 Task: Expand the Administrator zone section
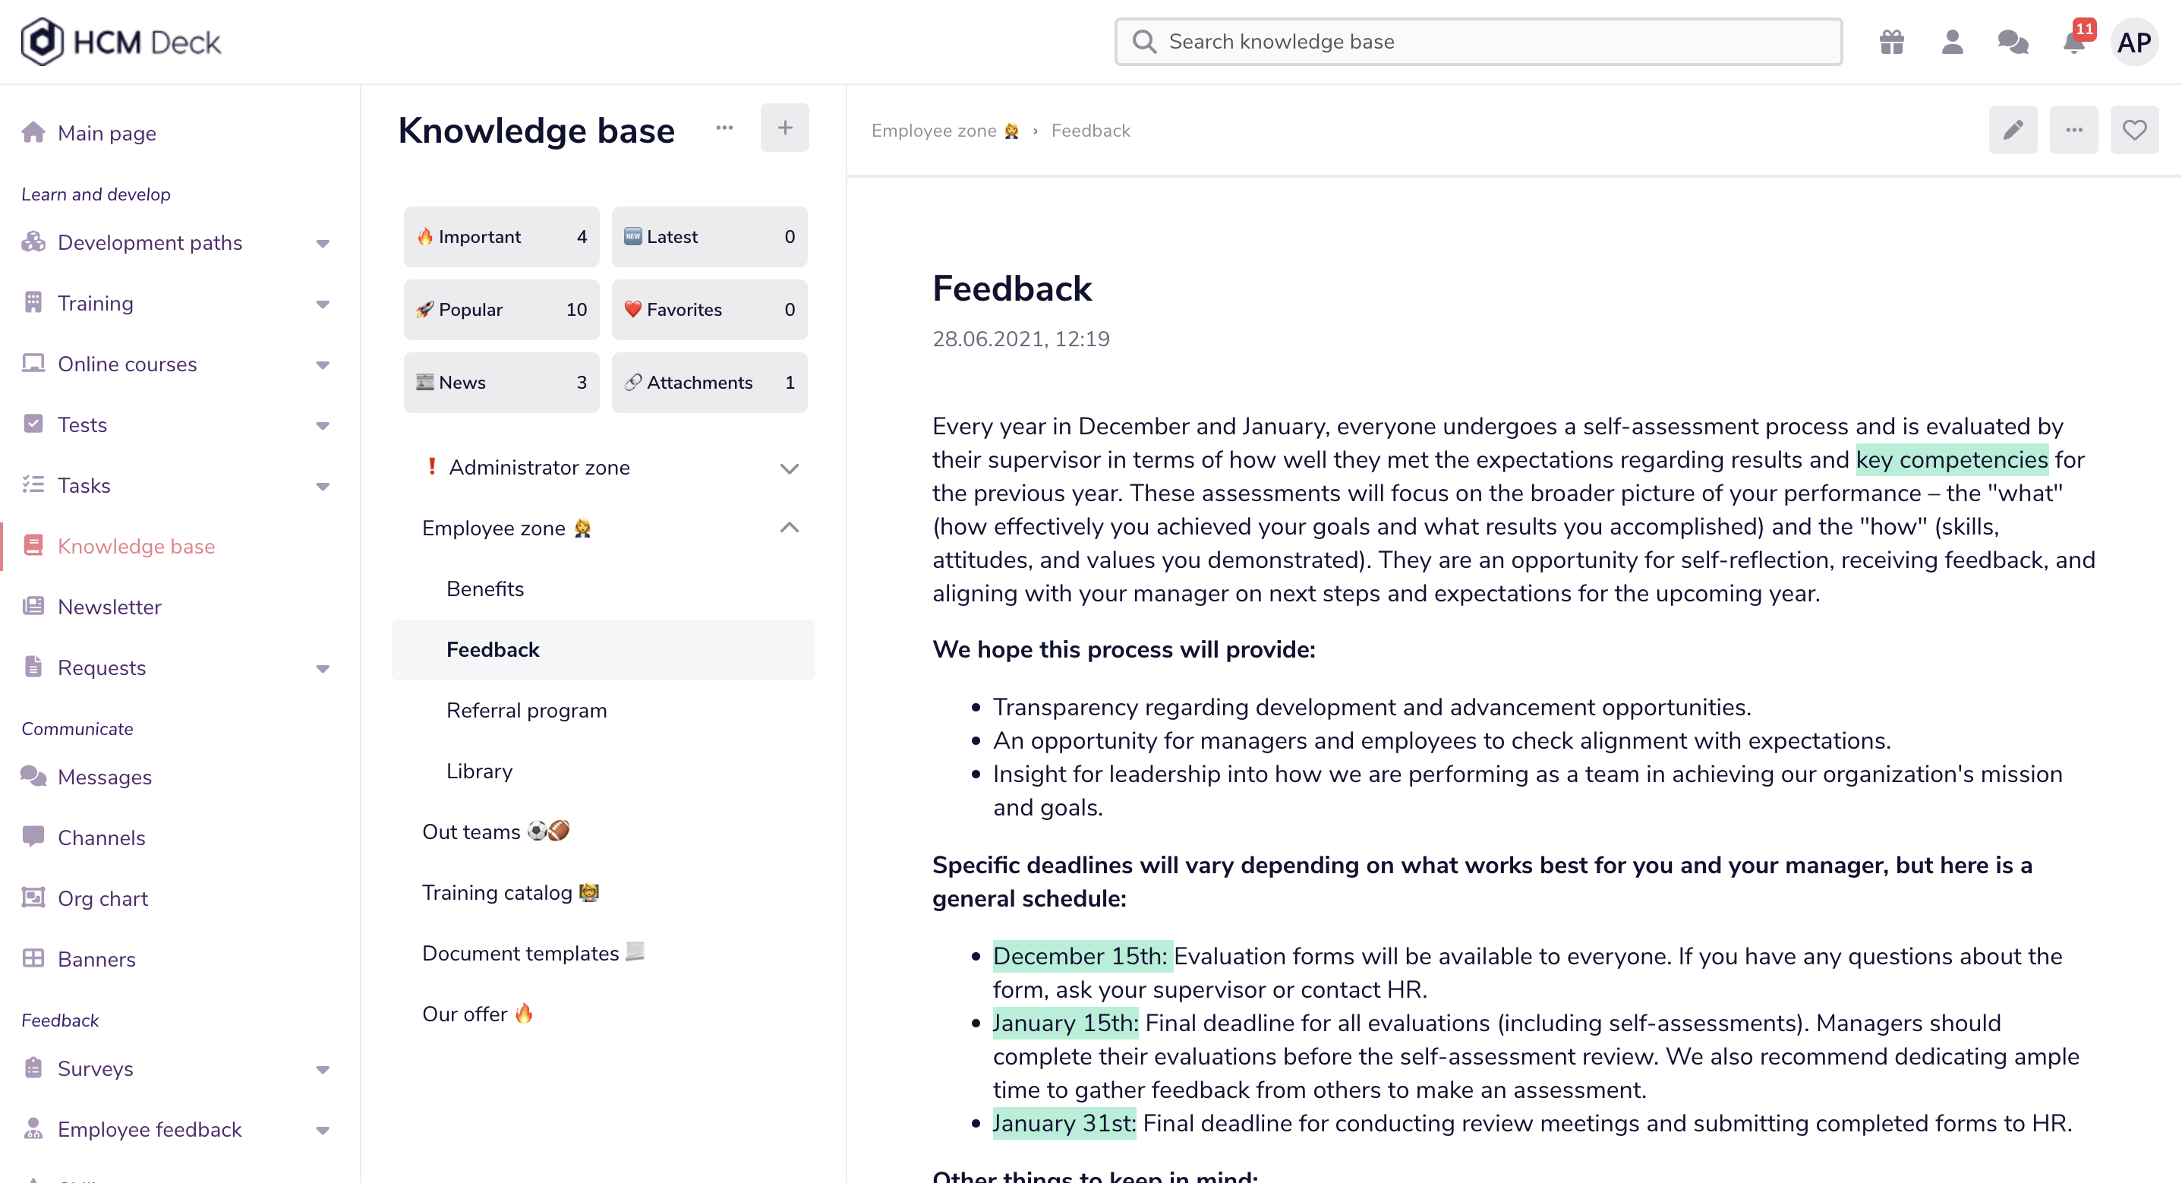coord(790,468)
